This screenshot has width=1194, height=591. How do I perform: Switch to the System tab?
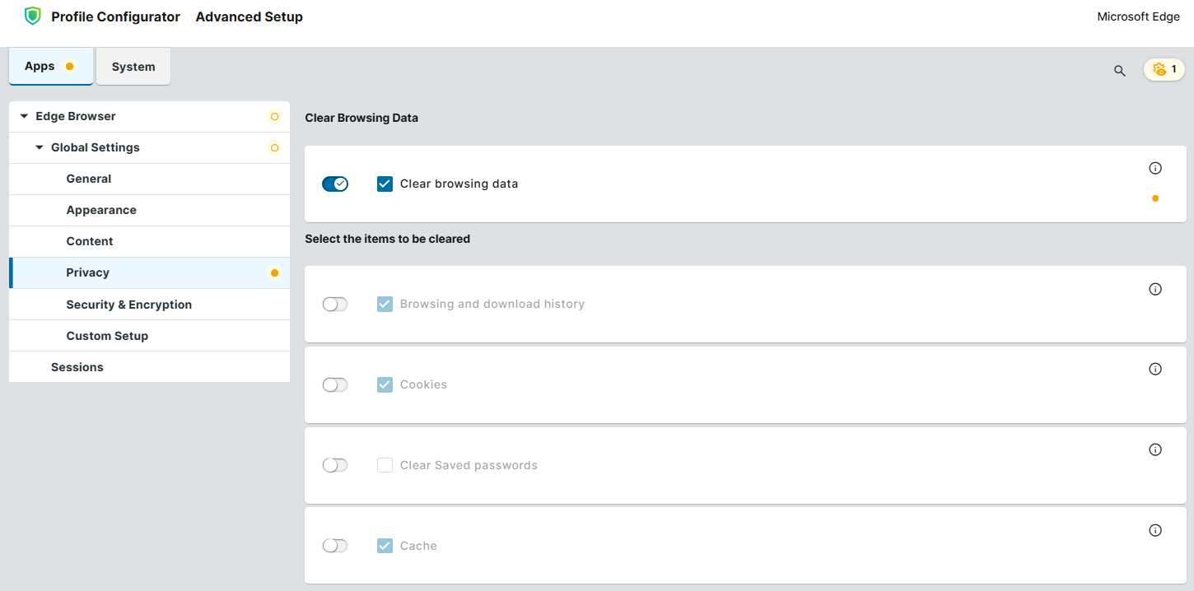point(133,67)
